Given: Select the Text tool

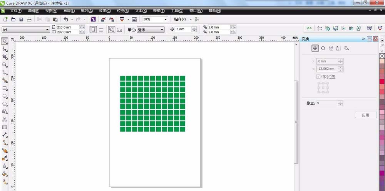Looking at the screenshot, I should (4, 119).
